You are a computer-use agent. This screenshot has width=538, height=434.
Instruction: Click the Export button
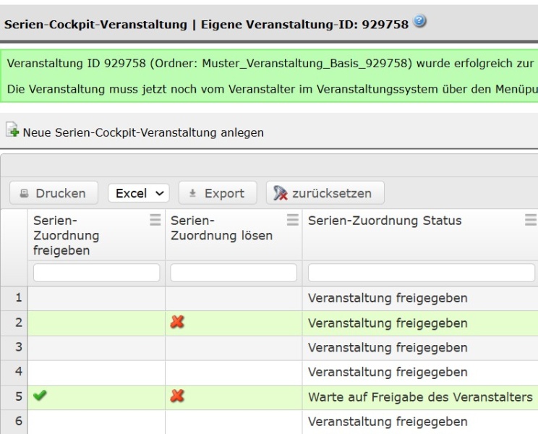pos(218,193)
